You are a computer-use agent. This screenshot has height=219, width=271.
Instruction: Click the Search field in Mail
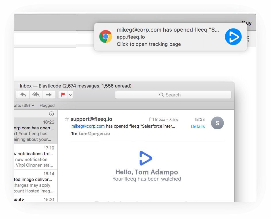point(173,95)
